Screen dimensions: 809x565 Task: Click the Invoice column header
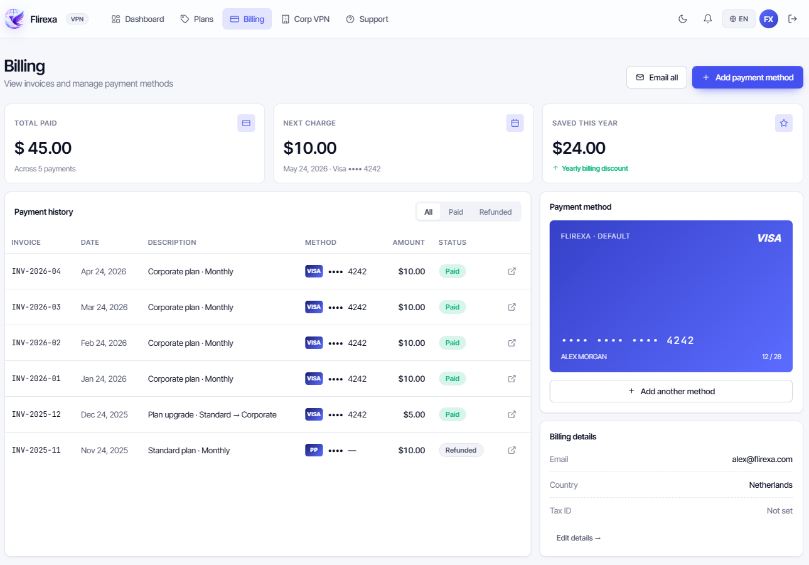[x=26, y=242]
